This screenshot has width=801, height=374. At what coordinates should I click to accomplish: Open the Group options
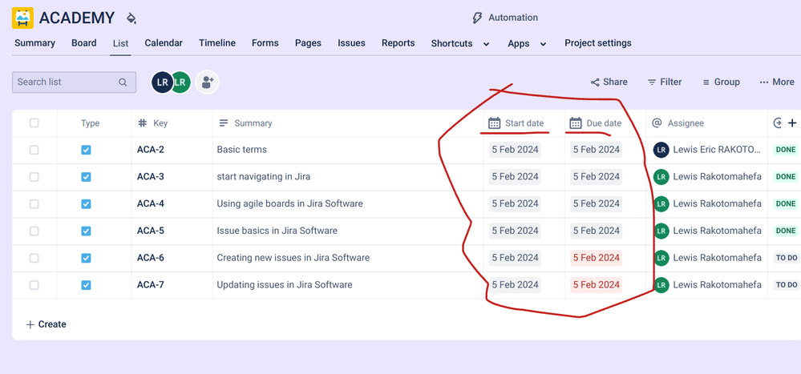(721, 82)
